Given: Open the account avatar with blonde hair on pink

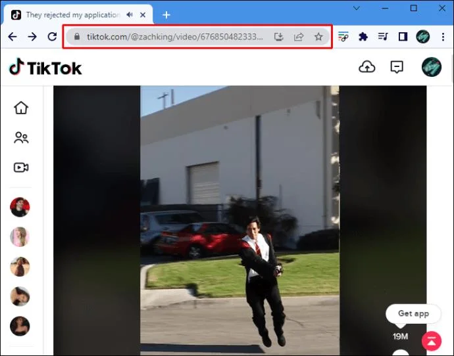Looking at the screenshot, I should (x=20, y=237).
